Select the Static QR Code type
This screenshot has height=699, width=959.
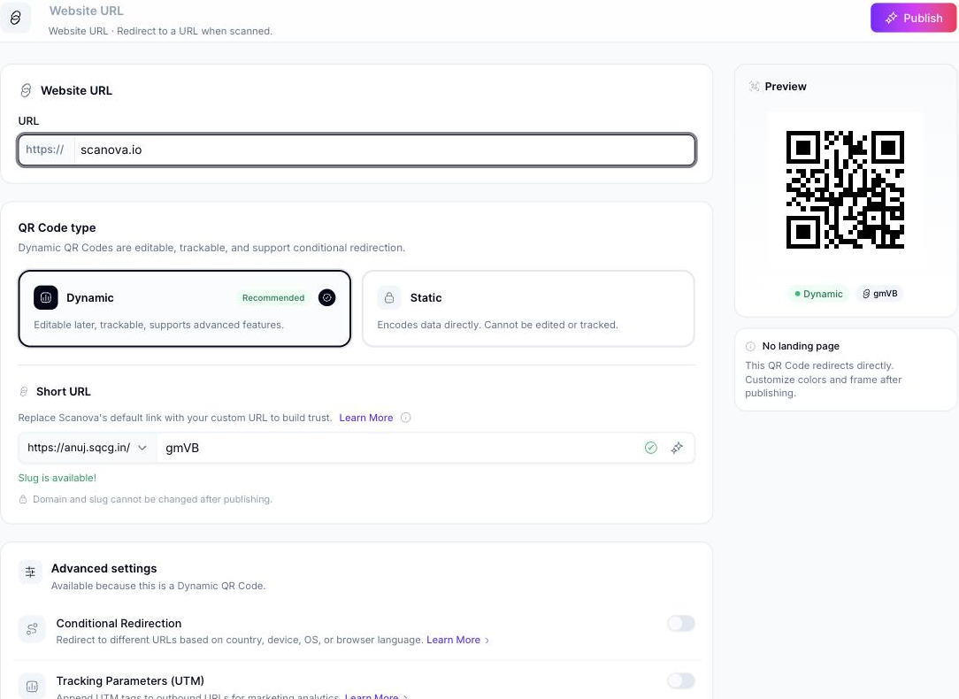(528, 309)
